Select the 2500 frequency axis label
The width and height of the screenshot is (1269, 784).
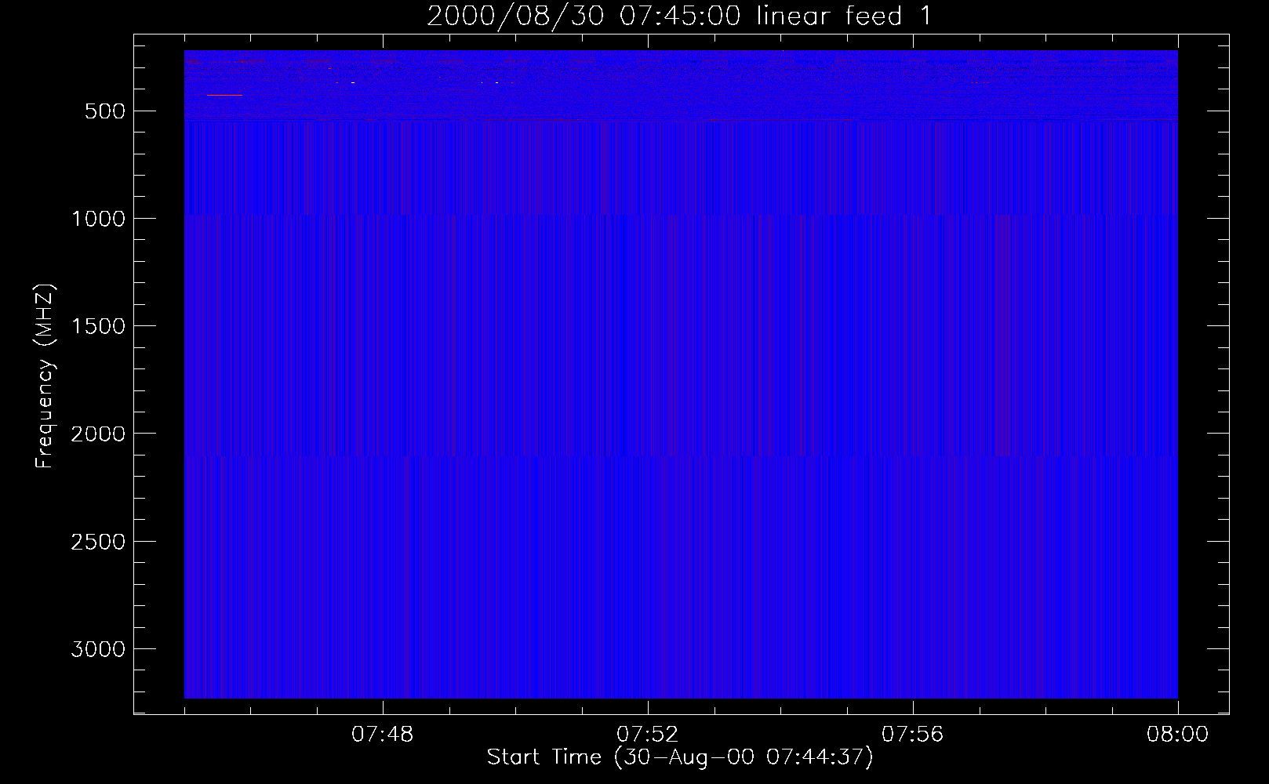coord(98,542)
